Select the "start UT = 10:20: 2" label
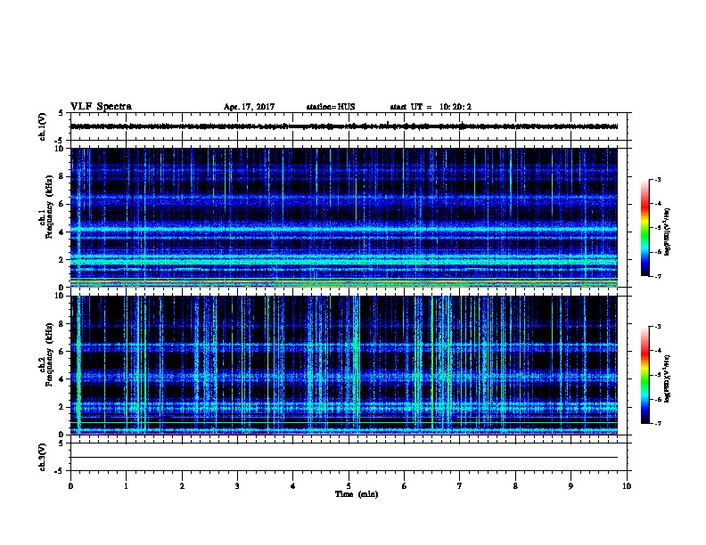 [x=431, y=107]
